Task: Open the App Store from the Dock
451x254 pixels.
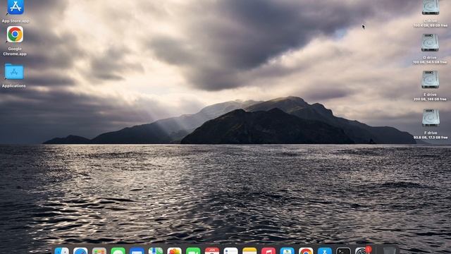Action: pyautogui.click(x=325, y=251)
